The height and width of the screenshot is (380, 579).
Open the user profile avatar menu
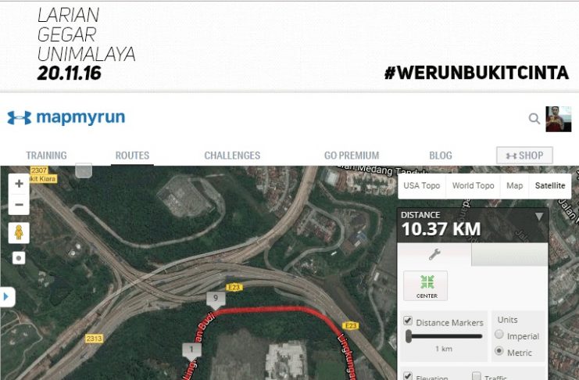[x=559, y=119]
